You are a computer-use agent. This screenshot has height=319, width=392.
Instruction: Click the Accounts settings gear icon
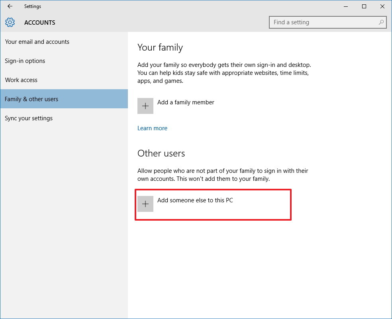coord(10,22)
